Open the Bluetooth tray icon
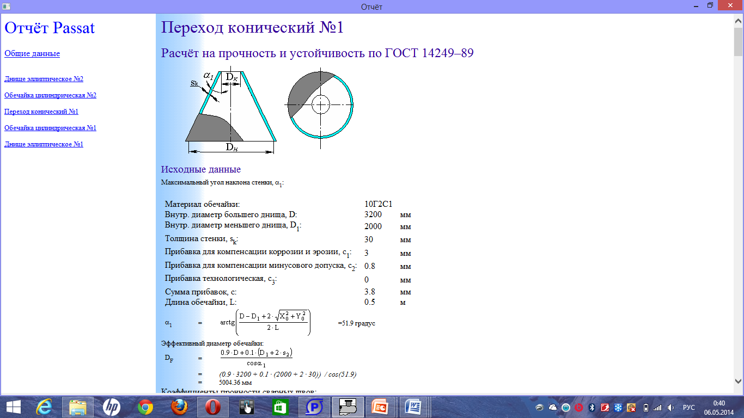 (x=592, y=408)
